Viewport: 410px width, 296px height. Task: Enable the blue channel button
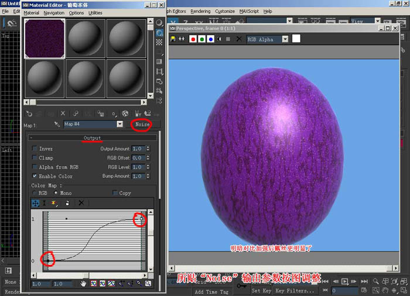point(210,39)
